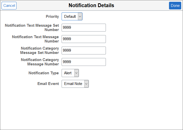The height and width of the screenshot is (130, 183).
Task: Click the Notification Text Message Set Number label
Action: coord(32,27)
